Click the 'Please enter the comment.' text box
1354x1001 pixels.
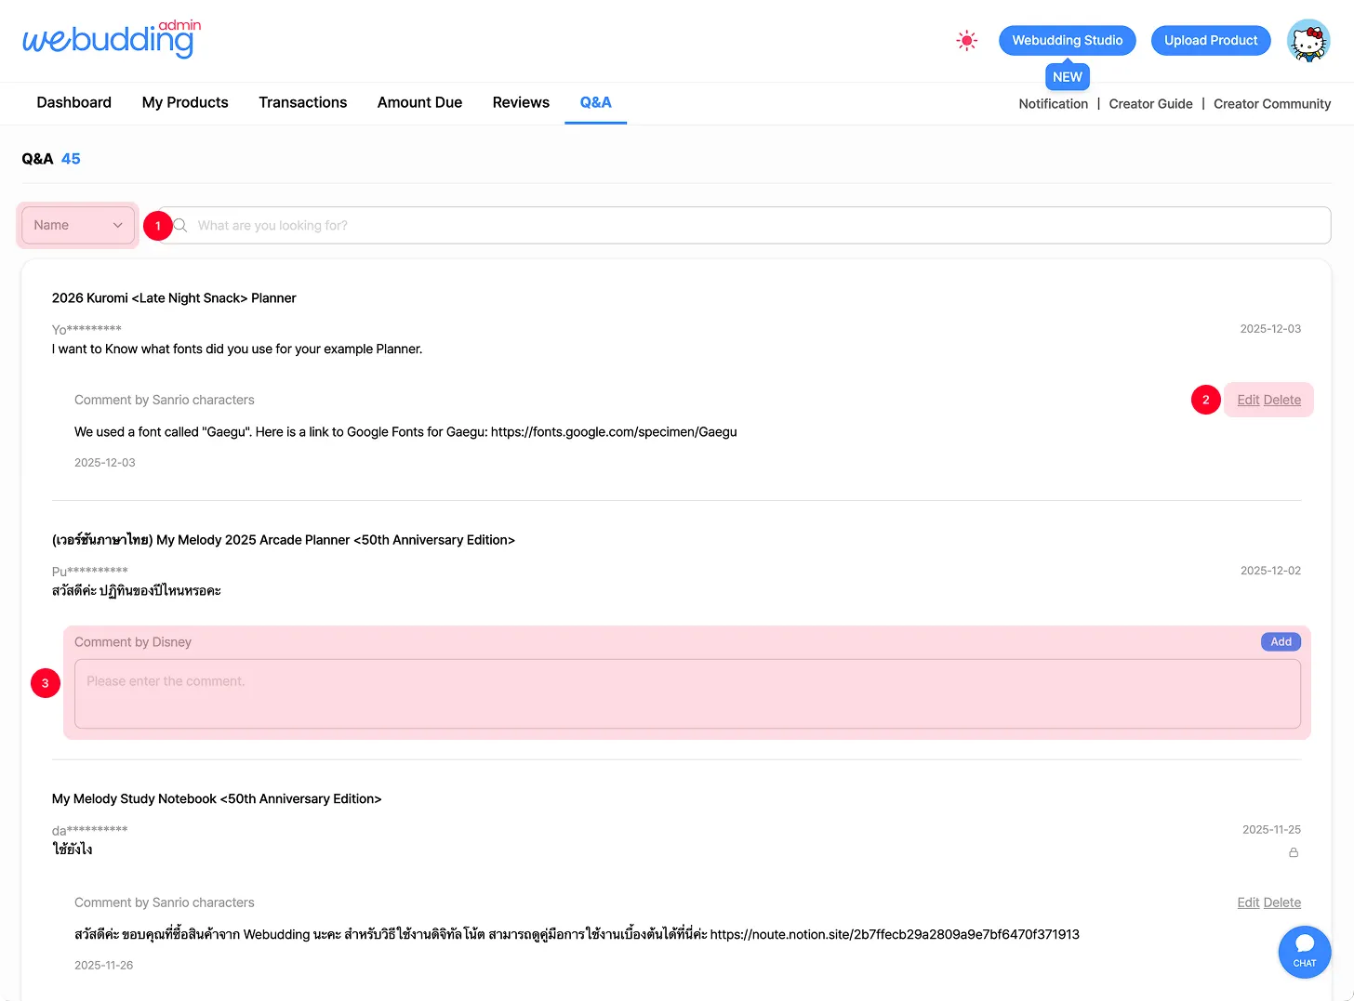687,693
